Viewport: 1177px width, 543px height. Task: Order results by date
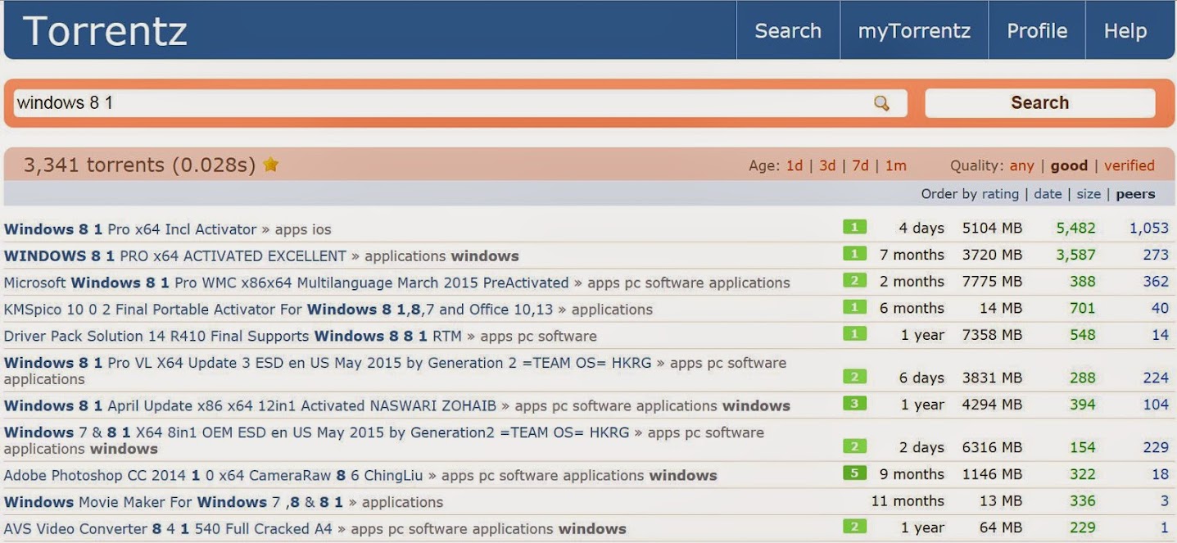[1048, 194]
